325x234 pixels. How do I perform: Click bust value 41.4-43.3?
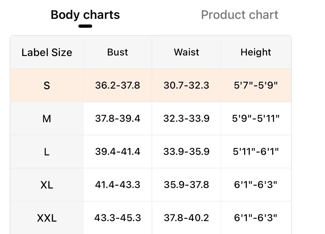click(x=117, y=185)
